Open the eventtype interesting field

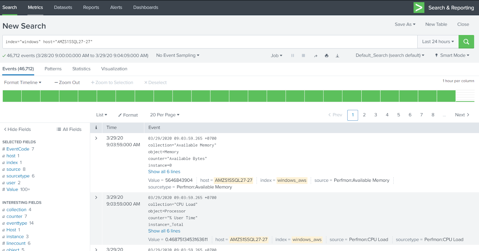[x=17, y=223]
